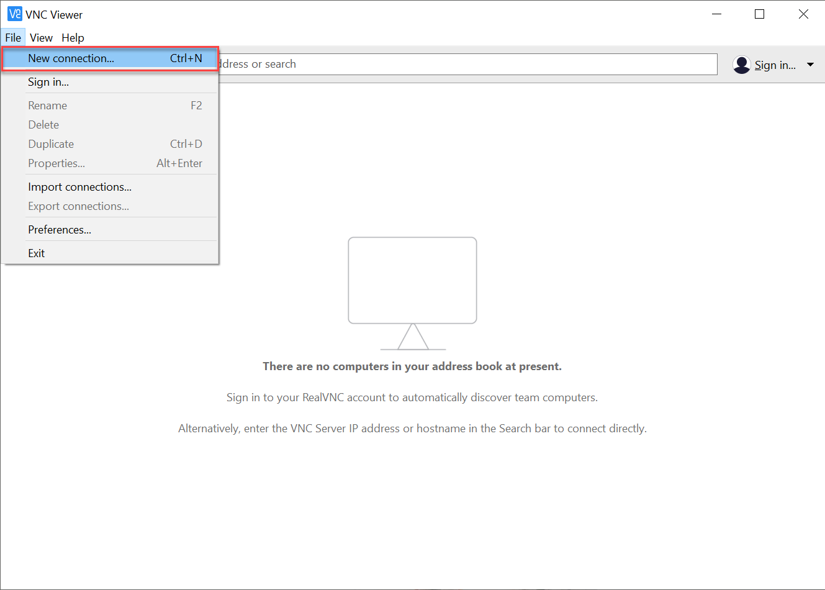Image resolution: width=825 pixels, height=590 pixels.
Task: Click the Sign in... toolbar button
Action: click(x=775, y=65)
